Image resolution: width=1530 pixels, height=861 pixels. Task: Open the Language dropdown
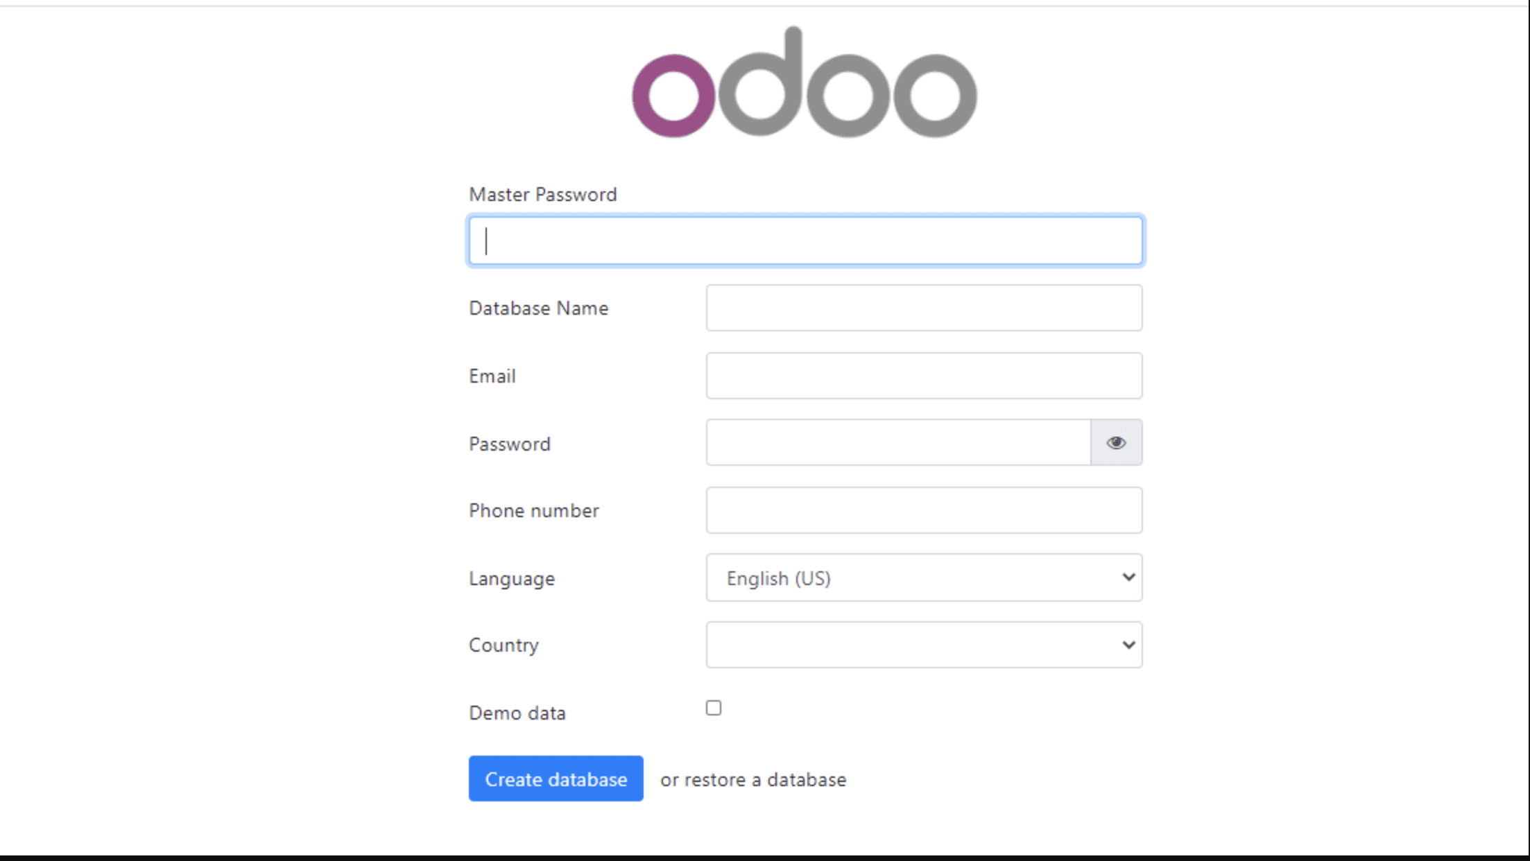click(924, 577)
